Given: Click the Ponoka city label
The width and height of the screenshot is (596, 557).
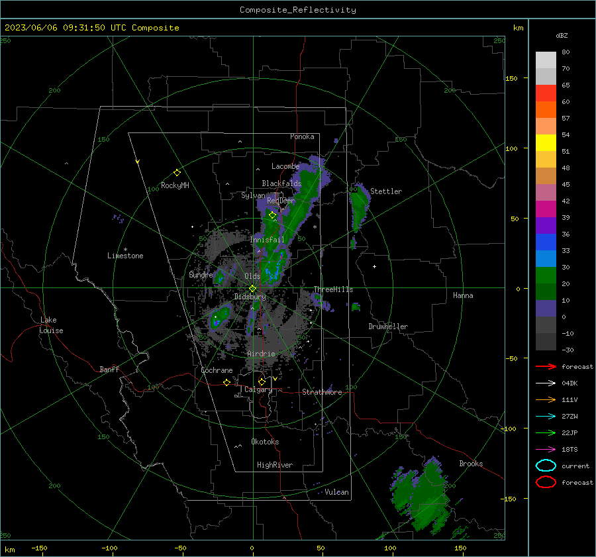Looking at the screenshot, I should point(302,136).
